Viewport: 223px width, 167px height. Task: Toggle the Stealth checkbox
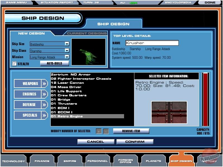pyautogui.click(x=14, y=63)
